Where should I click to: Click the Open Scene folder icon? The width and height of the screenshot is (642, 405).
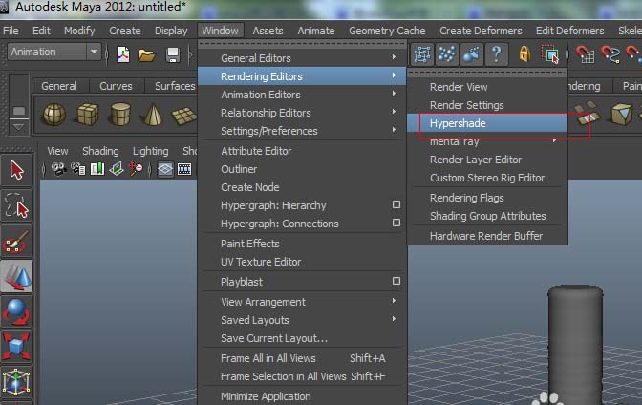point(146,54)
